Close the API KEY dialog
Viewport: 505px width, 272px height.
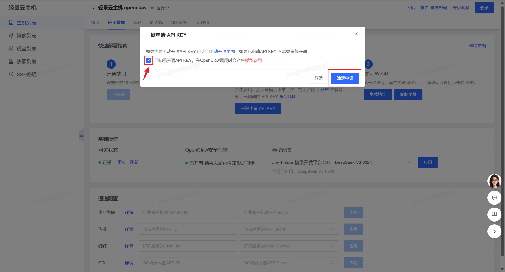(356, 34)
